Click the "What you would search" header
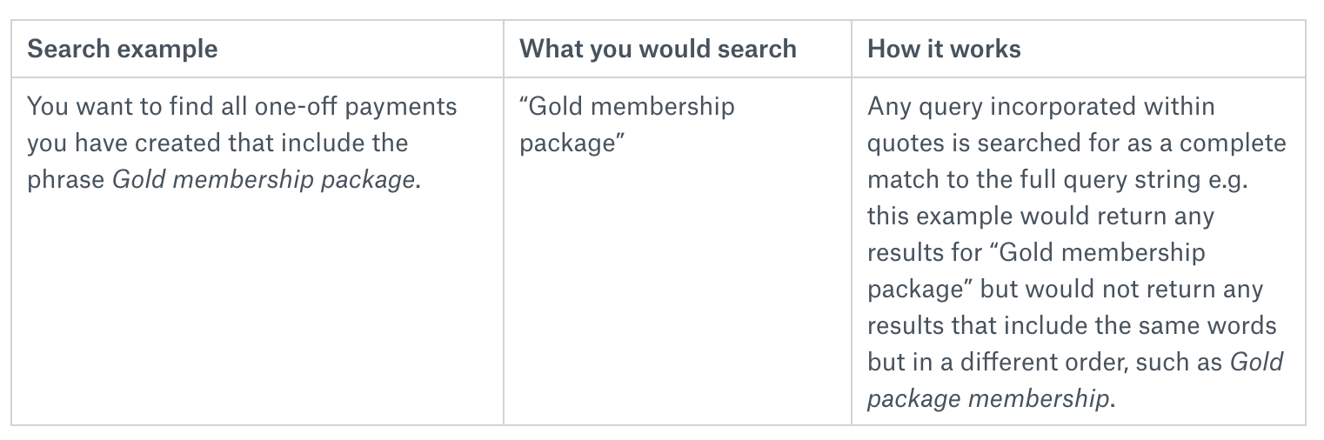Screen dimensions: 1324x440 tap(658, 49)
